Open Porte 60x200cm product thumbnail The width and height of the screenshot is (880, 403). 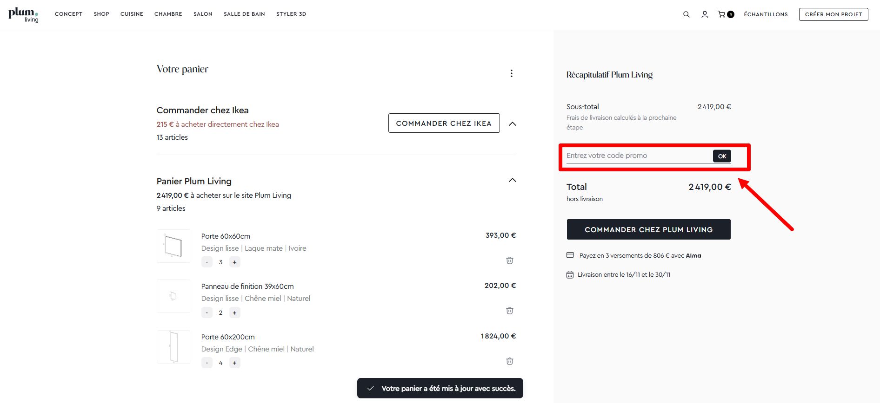[x=173, y=347]
